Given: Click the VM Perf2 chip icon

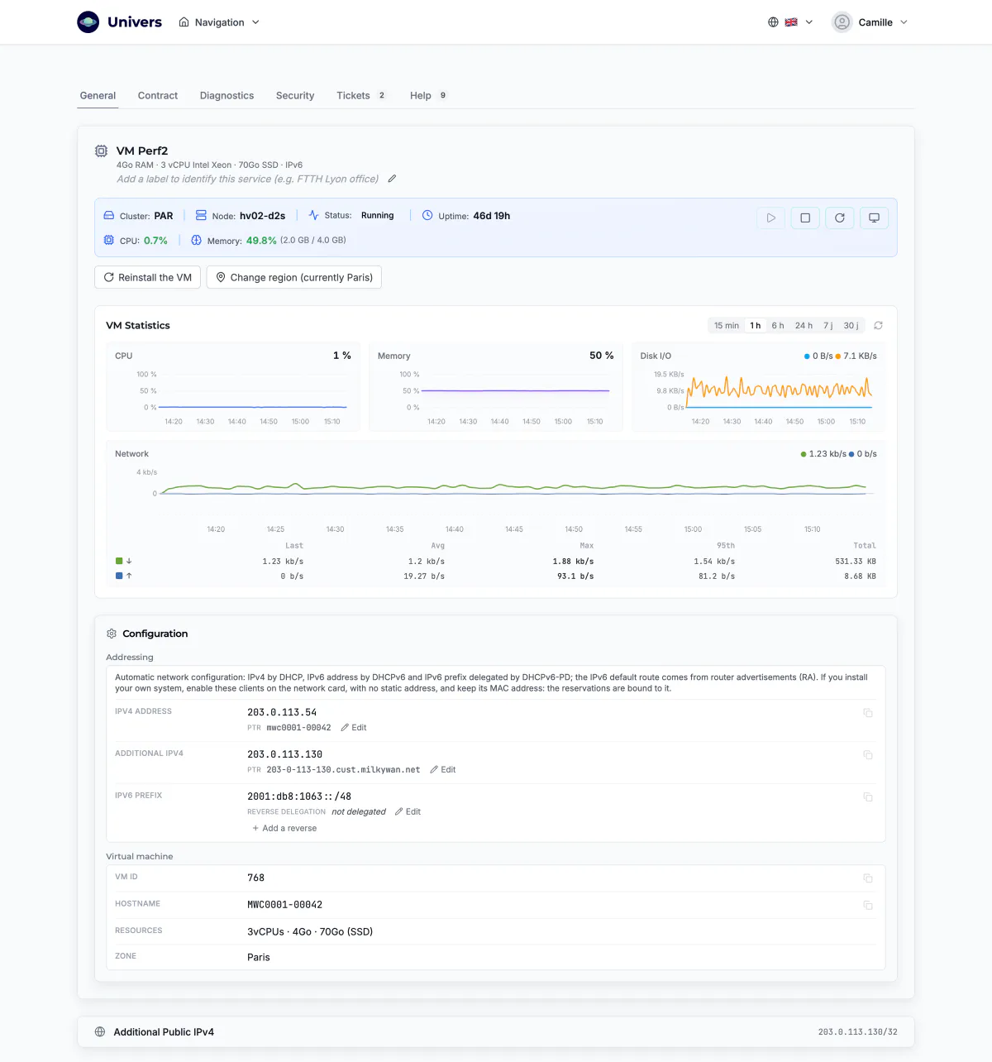Looking at the screenshot, I should pyautogui.click(x=101, y=151).
